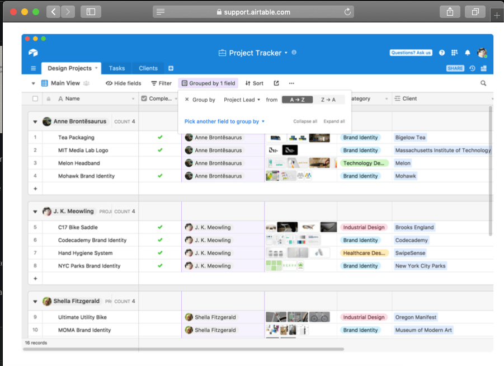Click the add table plus icon
The height and width of the screenshot is (366, 504).
click(x=171, y=68)
